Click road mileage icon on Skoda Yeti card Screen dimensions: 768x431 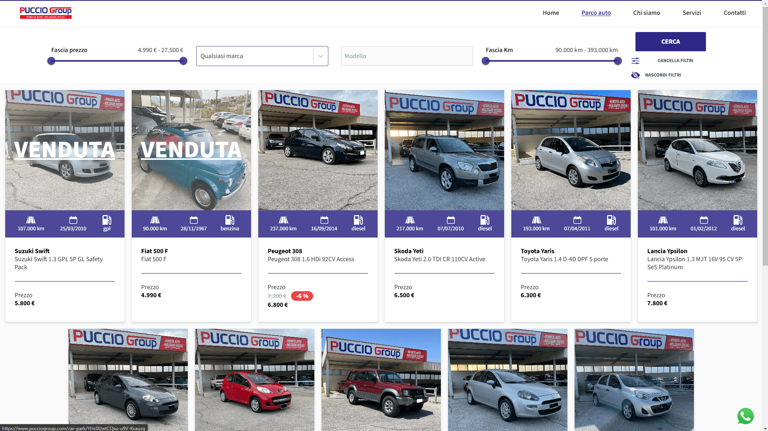tap(410, 220)
